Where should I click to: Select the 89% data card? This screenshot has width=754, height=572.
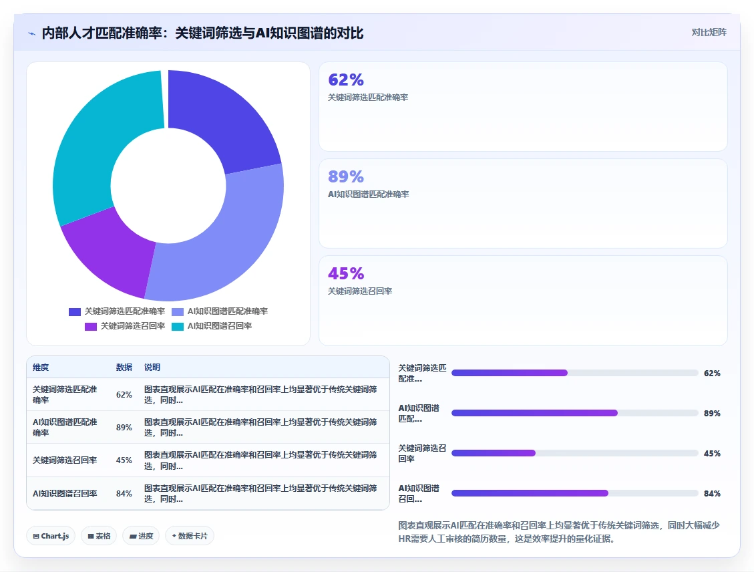[523, 204]
